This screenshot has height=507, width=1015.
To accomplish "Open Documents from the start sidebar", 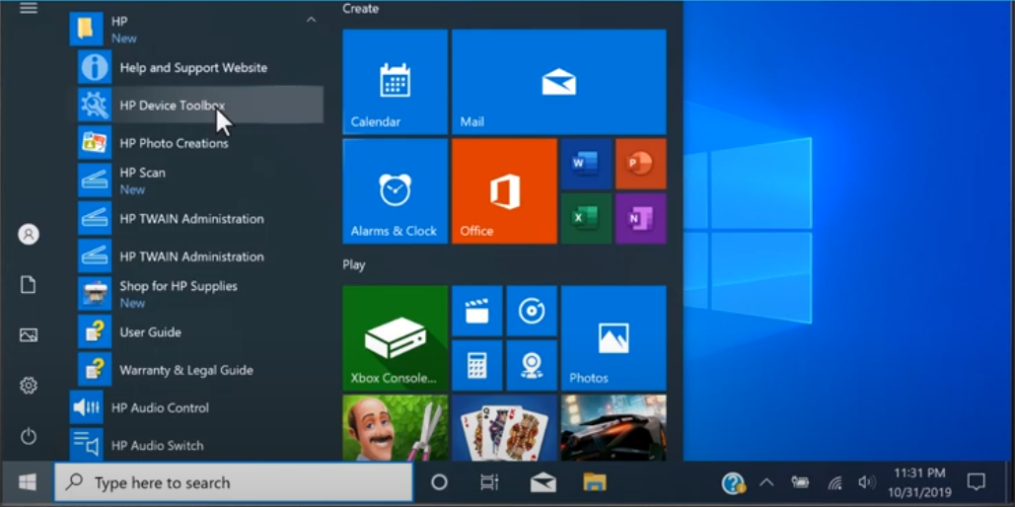I will pyautogui.click(x=29, y=285).
